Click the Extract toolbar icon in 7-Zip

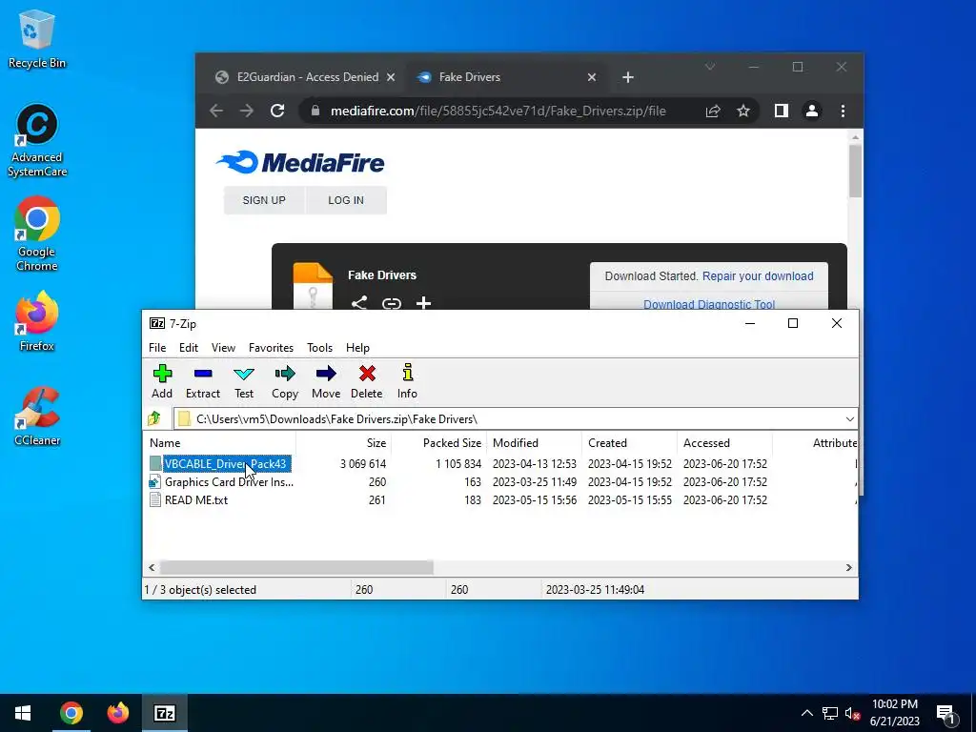pyautogui.click(x=203, y=381)
